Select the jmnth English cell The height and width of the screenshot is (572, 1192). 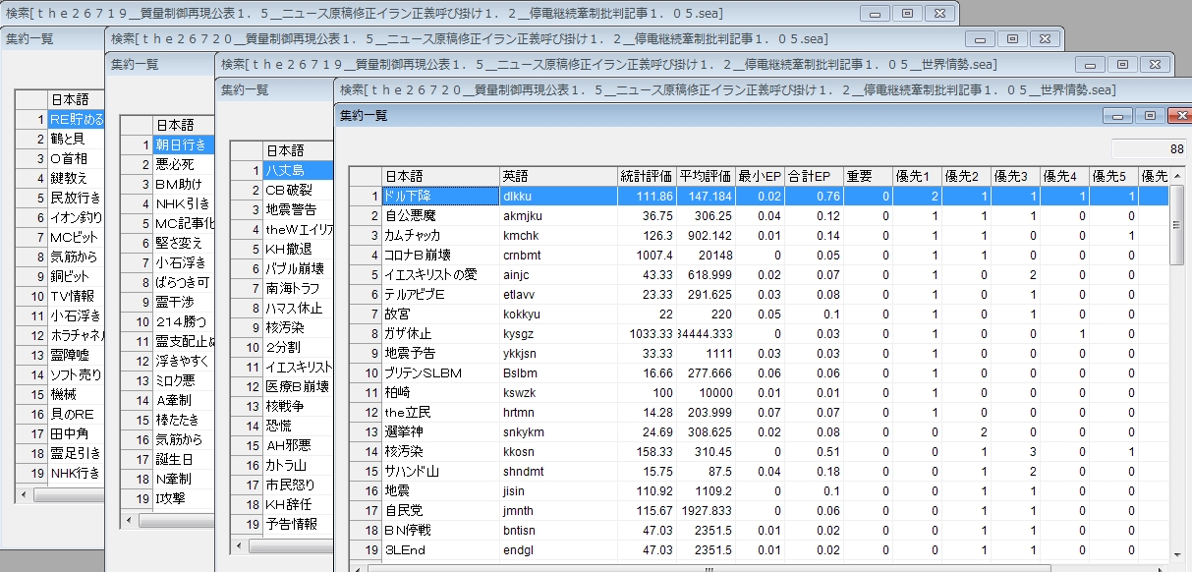[x=558, y=510]
